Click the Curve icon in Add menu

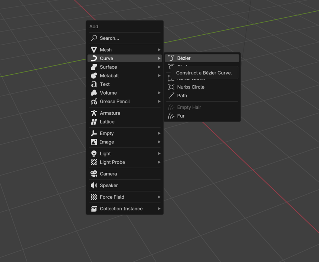pos(94,58)
